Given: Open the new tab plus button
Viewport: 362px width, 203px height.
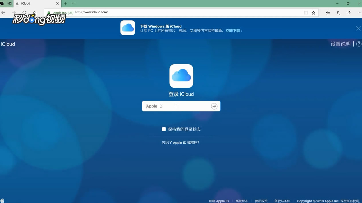Looking at the screenshot, I should [65, 4].
